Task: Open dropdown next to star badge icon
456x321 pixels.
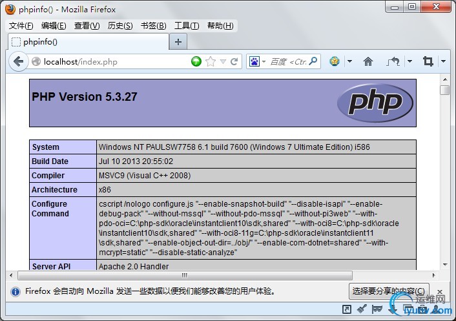Action: pyautogui.click(x=350, y=61)
